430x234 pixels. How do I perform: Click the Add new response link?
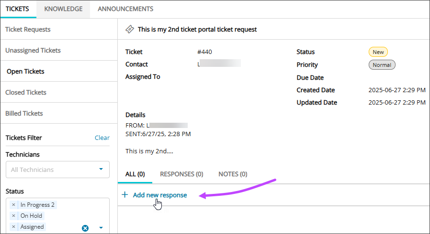160,195
